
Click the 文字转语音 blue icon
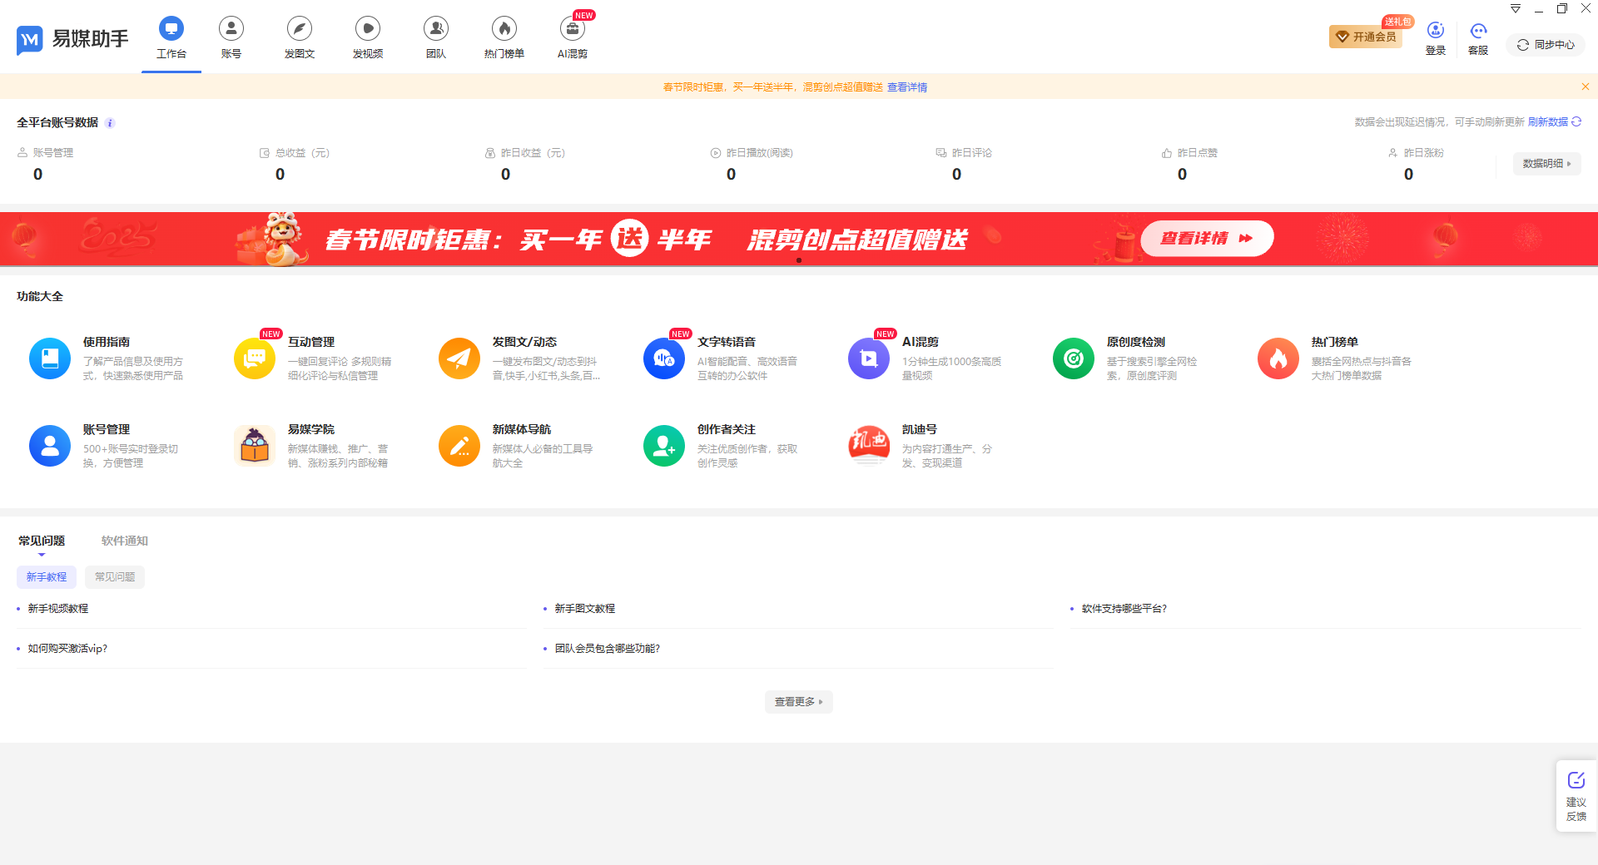tap(663, 358)
